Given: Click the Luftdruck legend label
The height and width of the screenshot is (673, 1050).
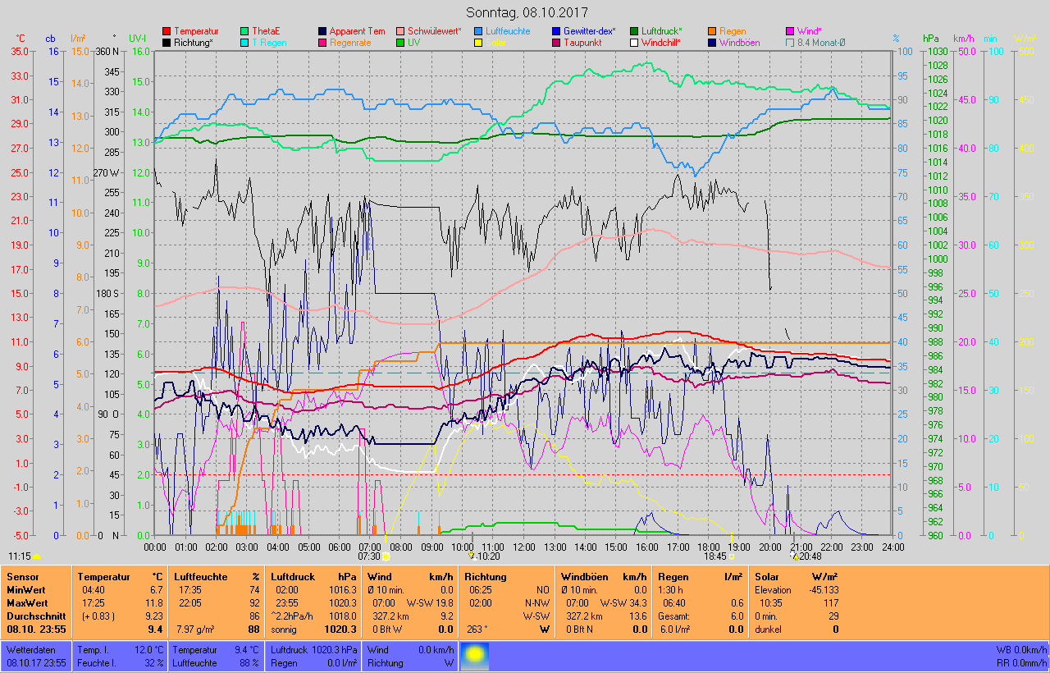Looking at the screenshot, I should (x=661, y=31).
